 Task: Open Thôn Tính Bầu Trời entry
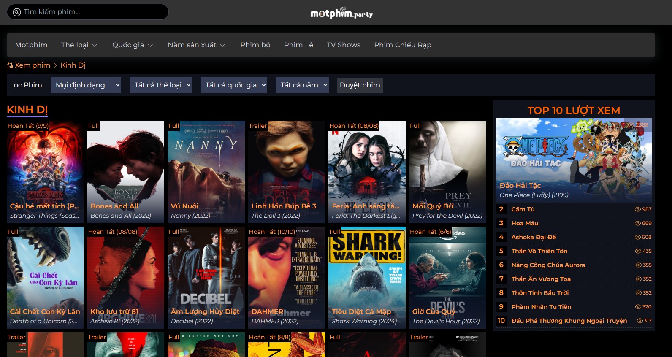[x=540, y=293]
